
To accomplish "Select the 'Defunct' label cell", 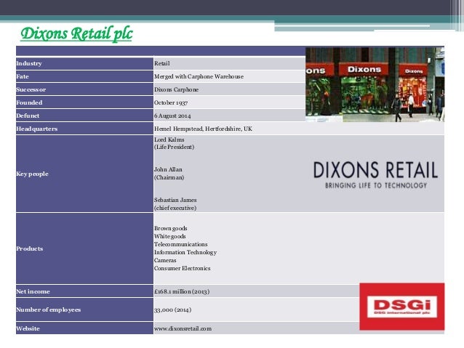I will coord(84,116).
